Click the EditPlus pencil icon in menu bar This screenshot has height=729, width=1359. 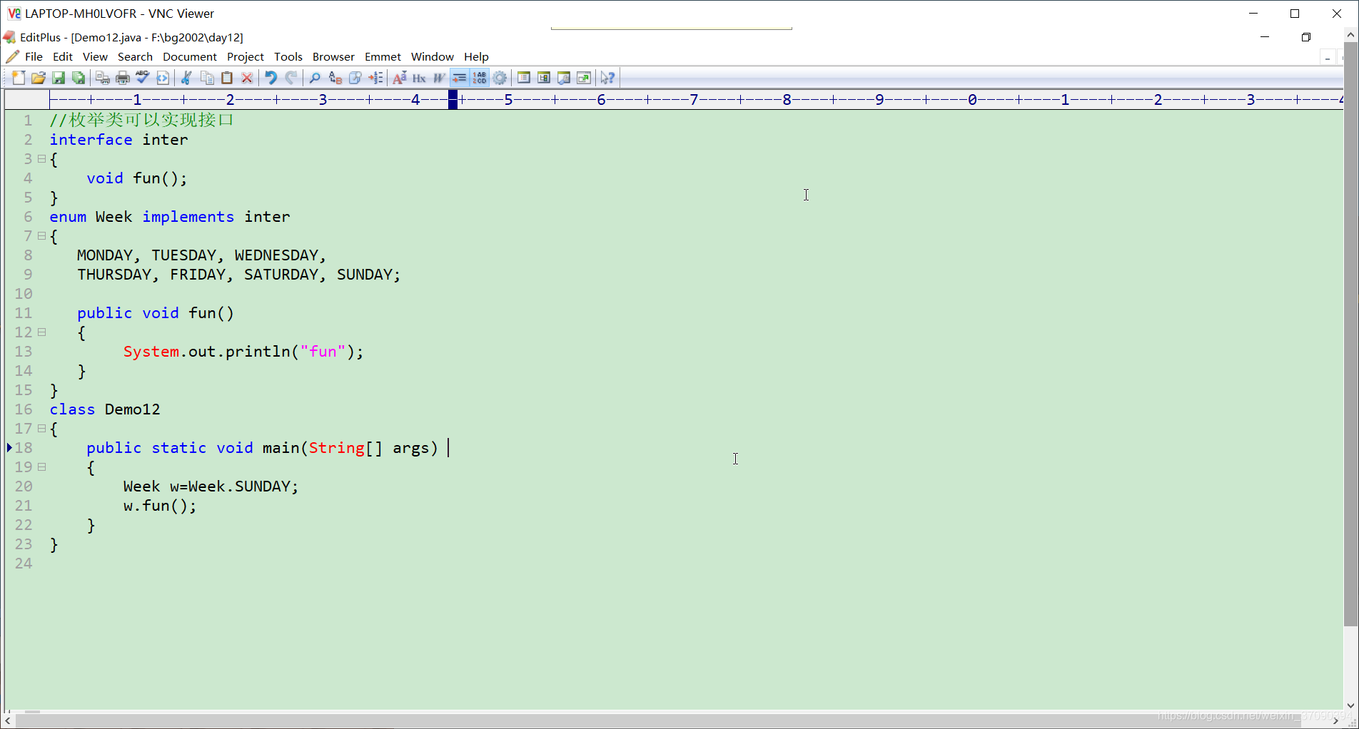[12, 56]
